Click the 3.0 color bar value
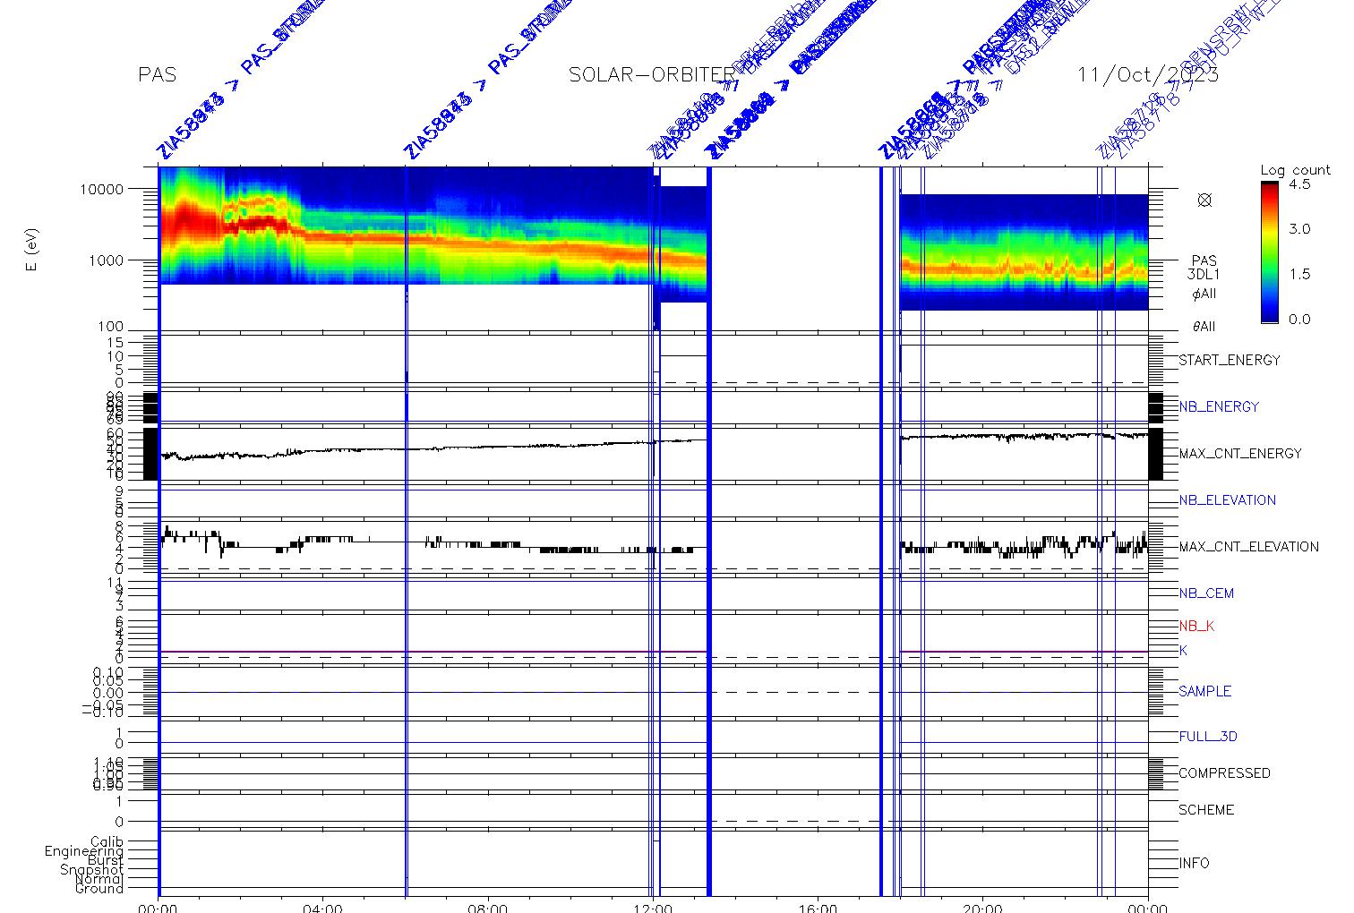1354x913 pixels. [x=1299, y=229]
